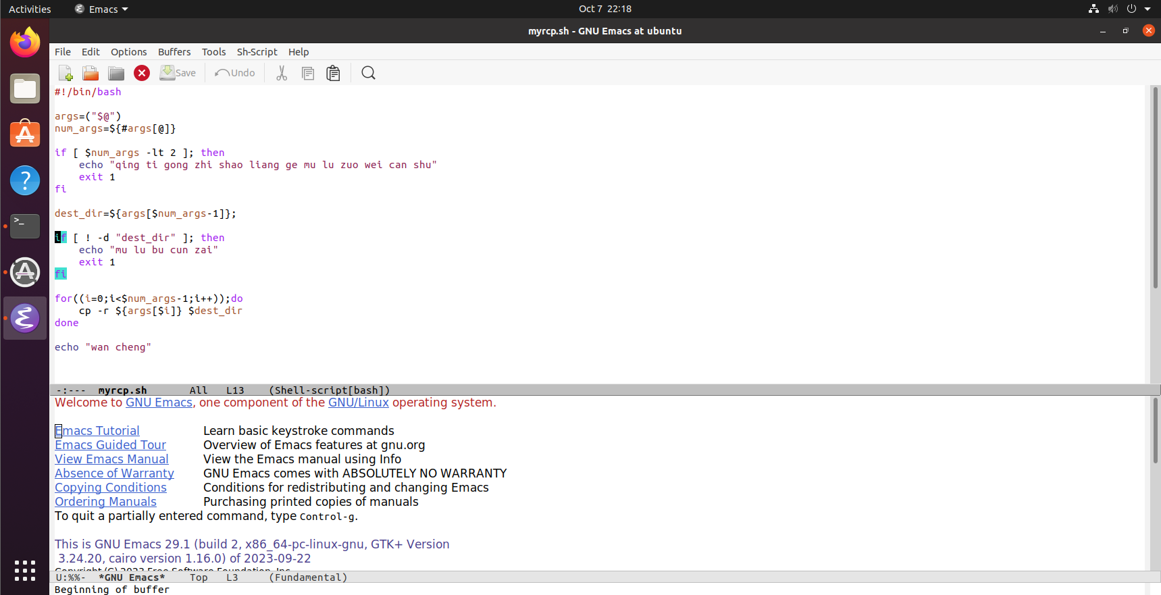Screen dimensions: 1161x595
Task: Open the Options menu
Action: [x=129, y=52]
